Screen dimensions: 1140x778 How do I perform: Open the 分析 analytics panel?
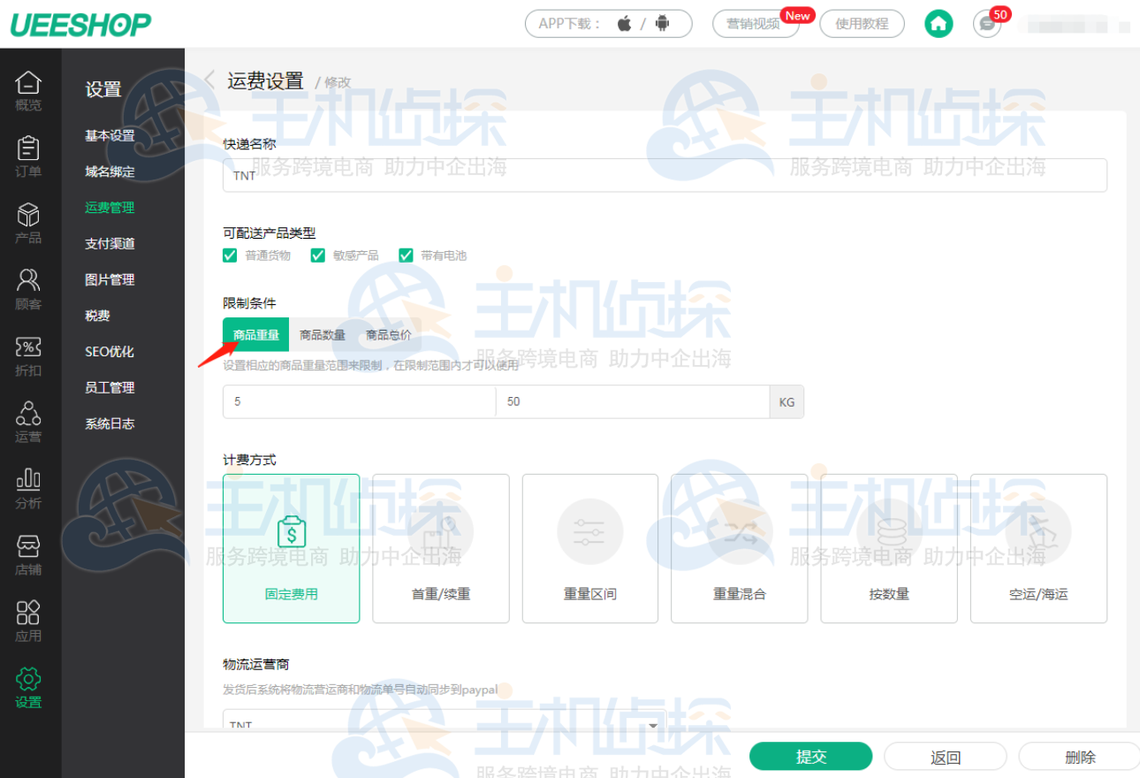29,486
